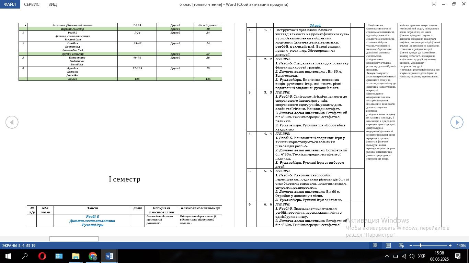Click the 'Всього' total row label

click(72, 79)
